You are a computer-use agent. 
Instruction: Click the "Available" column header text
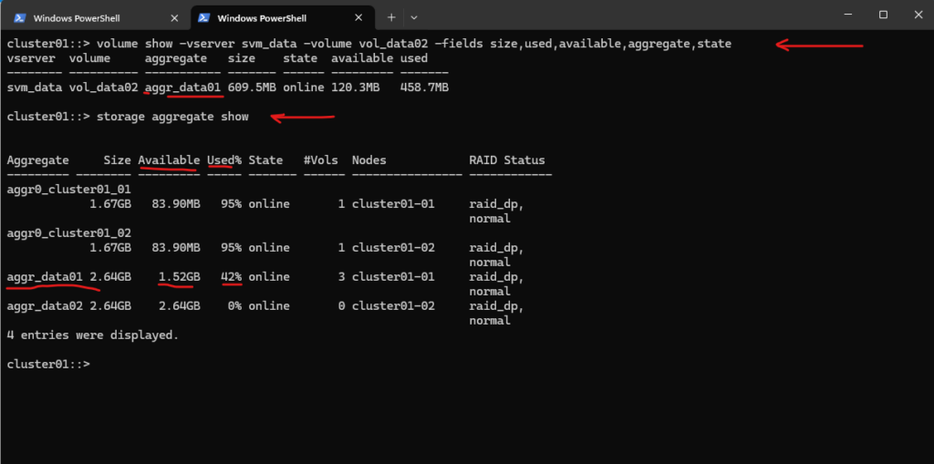pos(169,160)
